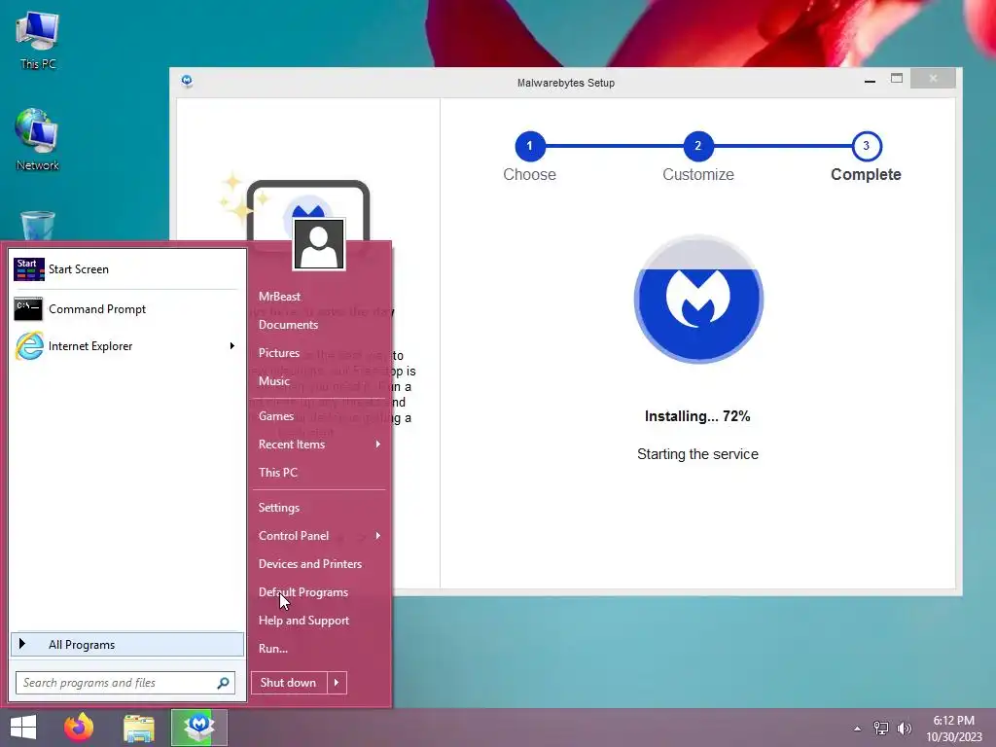
Task: Open Music in Start menu
Action: tap(273, 381)
